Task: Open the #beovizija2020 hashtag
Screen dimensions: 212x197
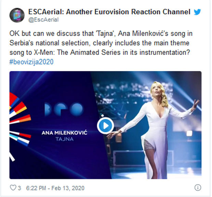Action: (31, 62)
